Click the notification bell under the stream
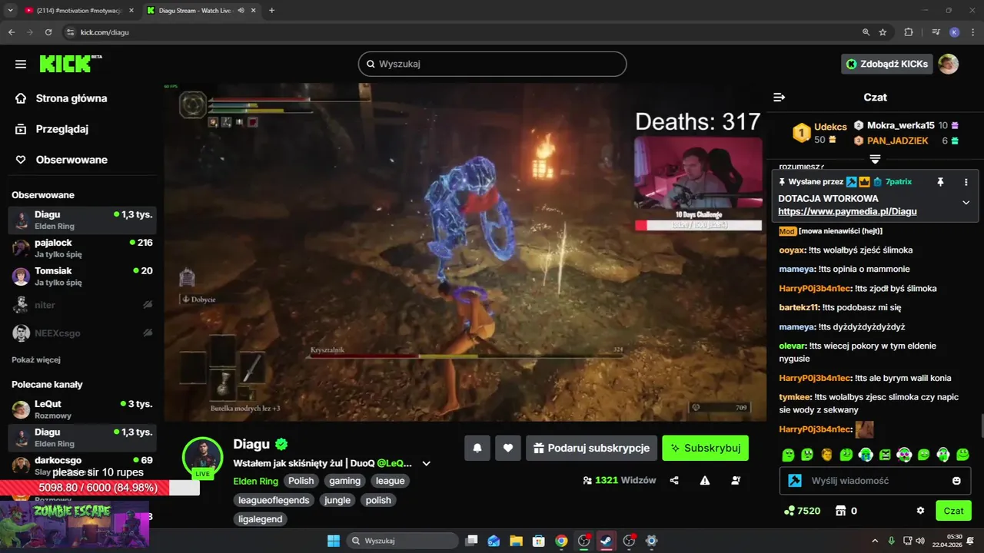984x553 pixels. (477, 448)
